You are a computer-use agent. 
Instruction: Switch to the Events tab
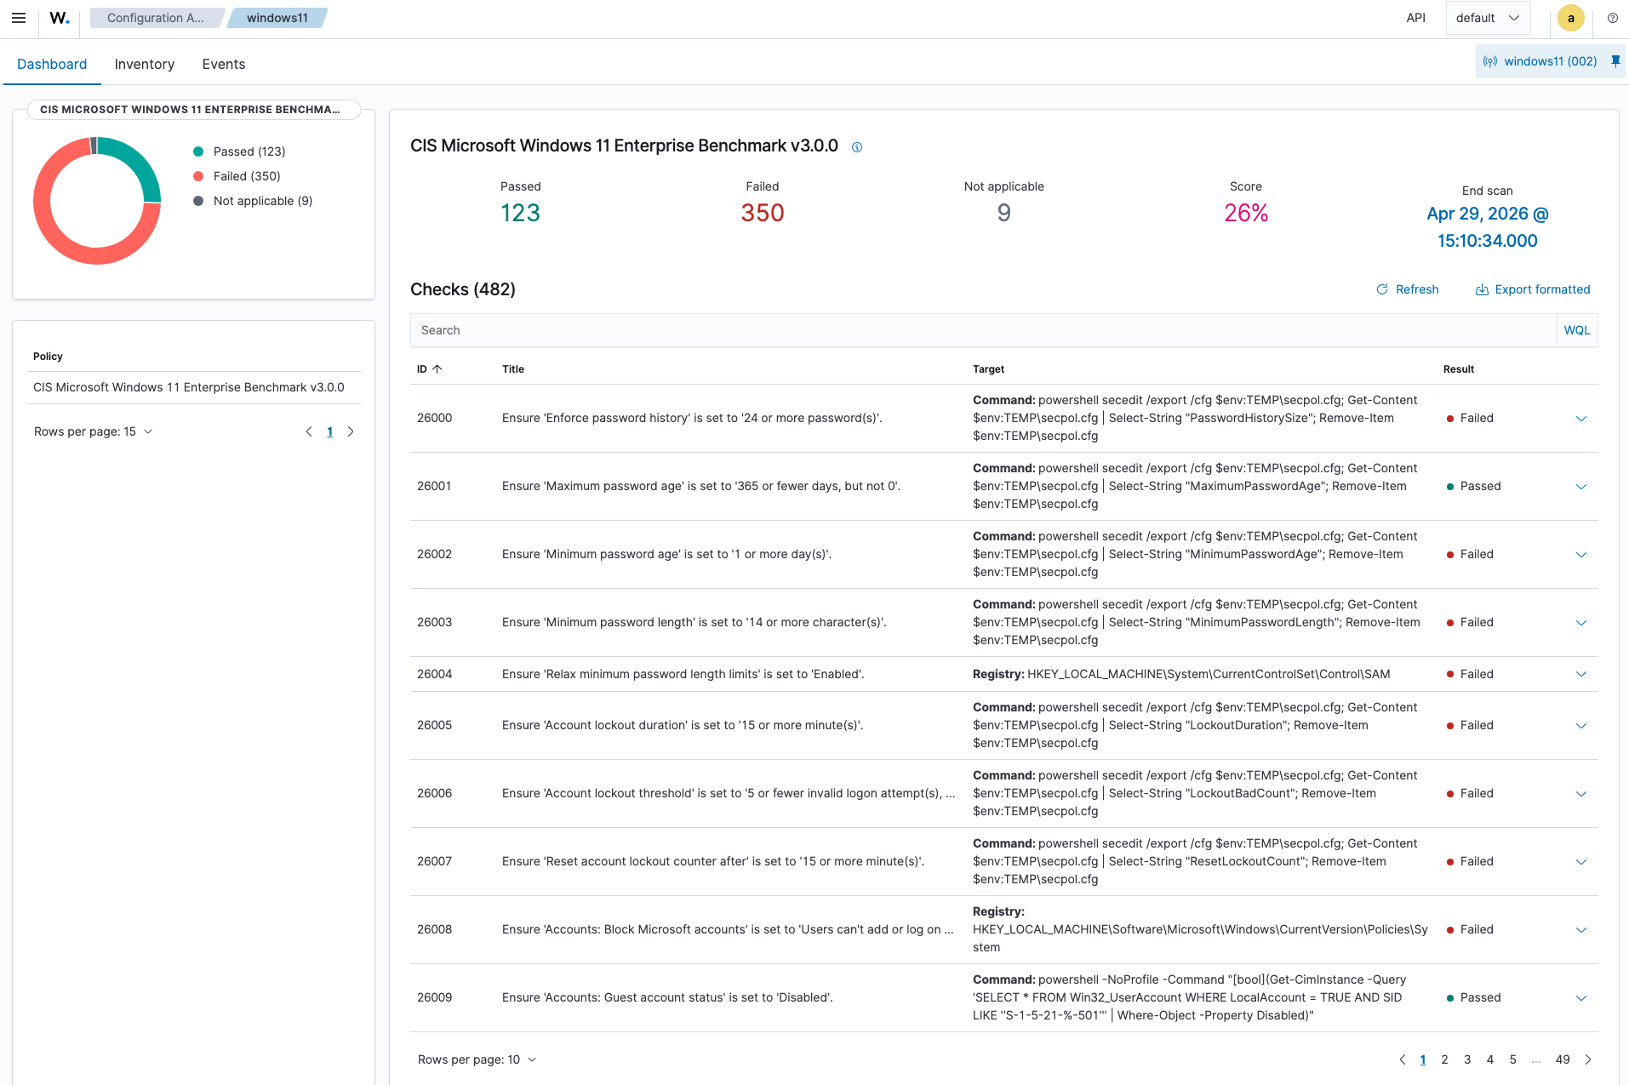pyautogui.click(x=224, y=64)
